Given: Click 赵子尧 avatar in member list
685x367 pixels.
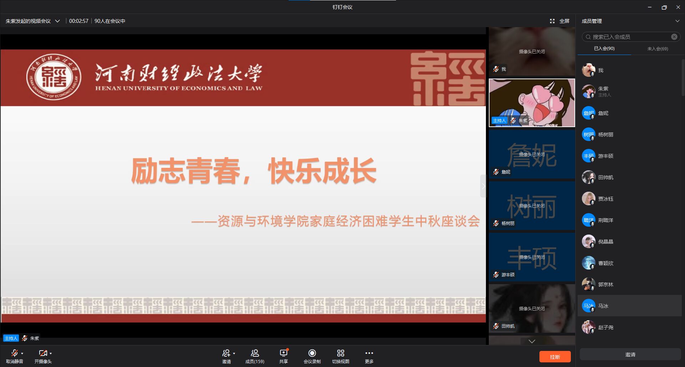Looking at the screenshot, I should click(x=588, y=327).
